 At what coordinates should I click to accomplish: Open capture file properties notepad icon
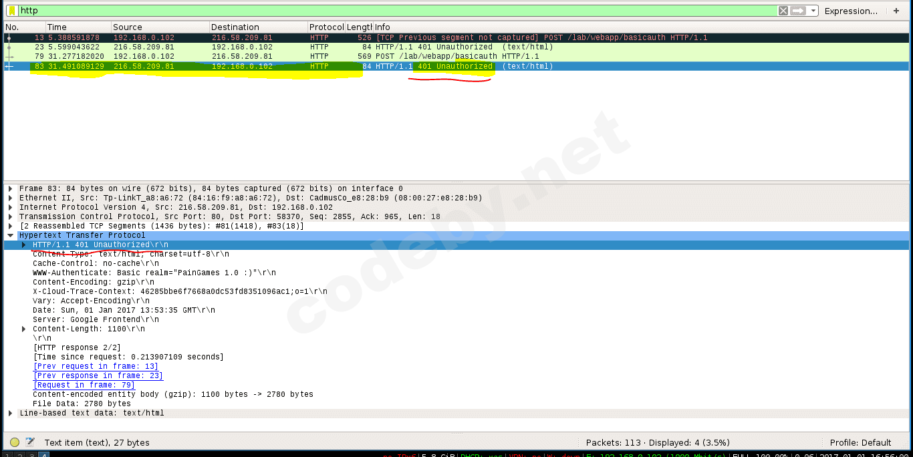pos(30,442)
